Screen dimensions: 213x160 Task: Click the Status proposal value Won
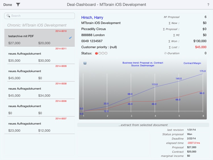189,134
